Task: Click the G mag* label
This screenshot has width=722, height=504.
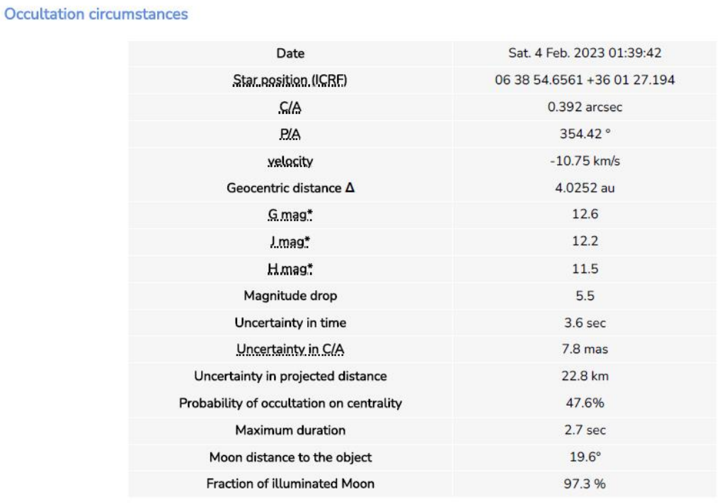Action: (x=290, y=214)
